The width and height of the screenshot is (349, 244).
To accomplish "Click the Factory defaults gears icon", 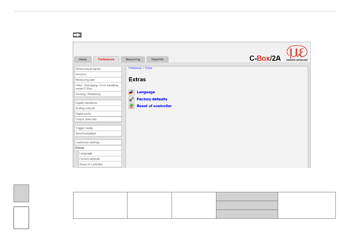I will coord(131,99).
